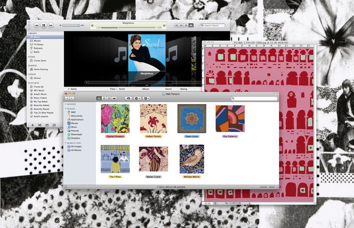Switch Finder to column view
The image size is (354, 228).
(109, 98)
